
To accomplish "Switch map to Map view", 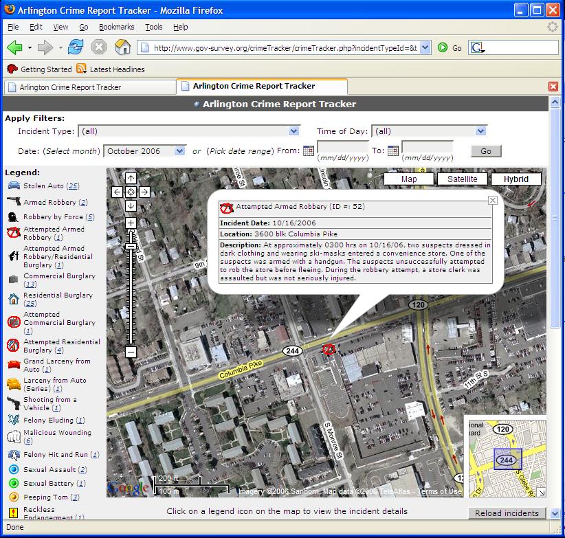I will coord(408,179).
